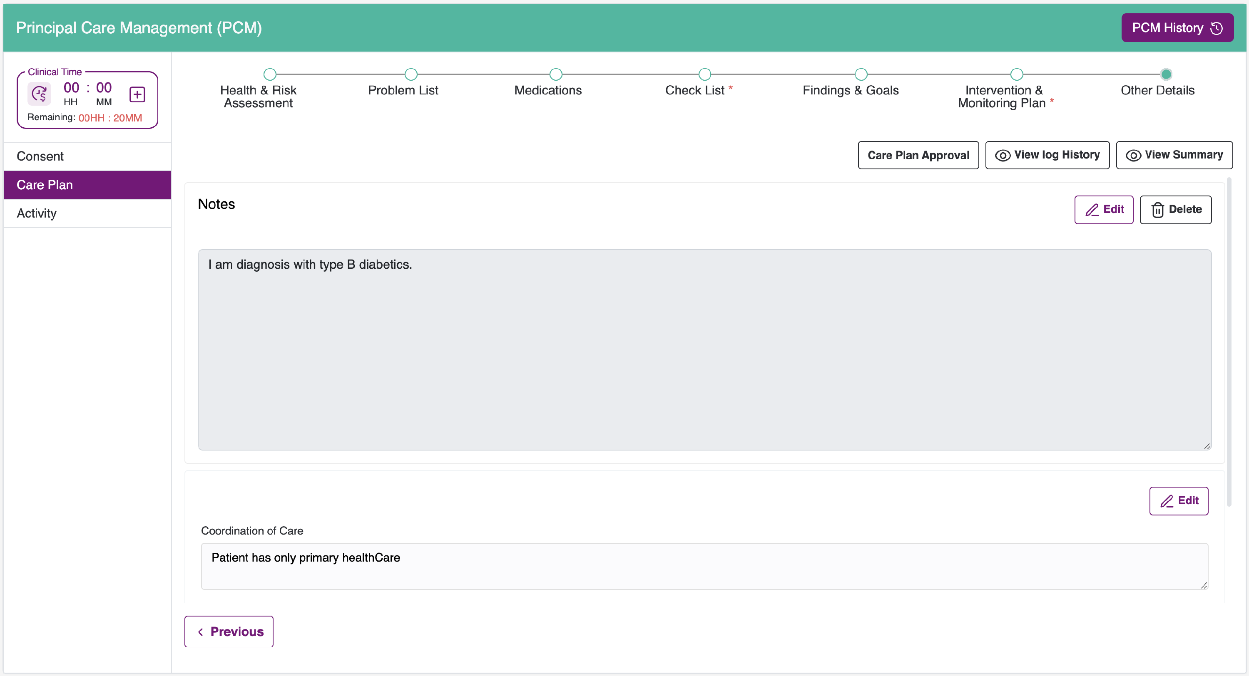Select the Health & Risk Assessment step circle
Screen dimensions: 1249x676
coord(270,74)
